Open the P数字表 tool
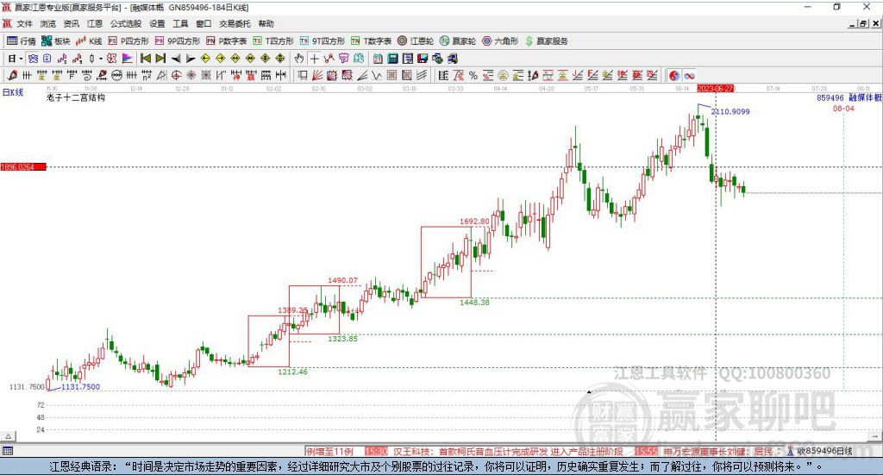Screen dimensions: 883x475 pyautogui.click(x=227, y=41)
